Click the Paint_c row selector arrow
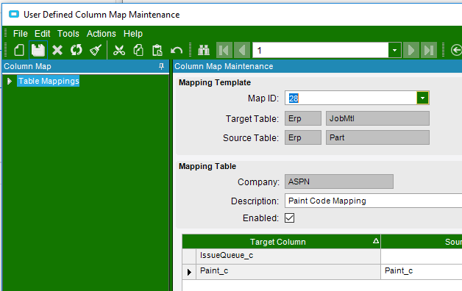The height and width of the screenshot is (291, 462). tap(189, 272)
